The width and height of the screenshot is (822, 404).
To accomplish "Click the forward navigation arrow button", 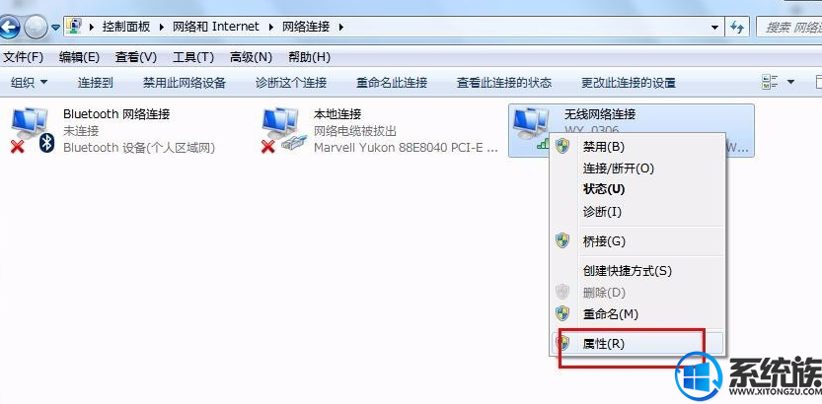I will tap(36, 28).
